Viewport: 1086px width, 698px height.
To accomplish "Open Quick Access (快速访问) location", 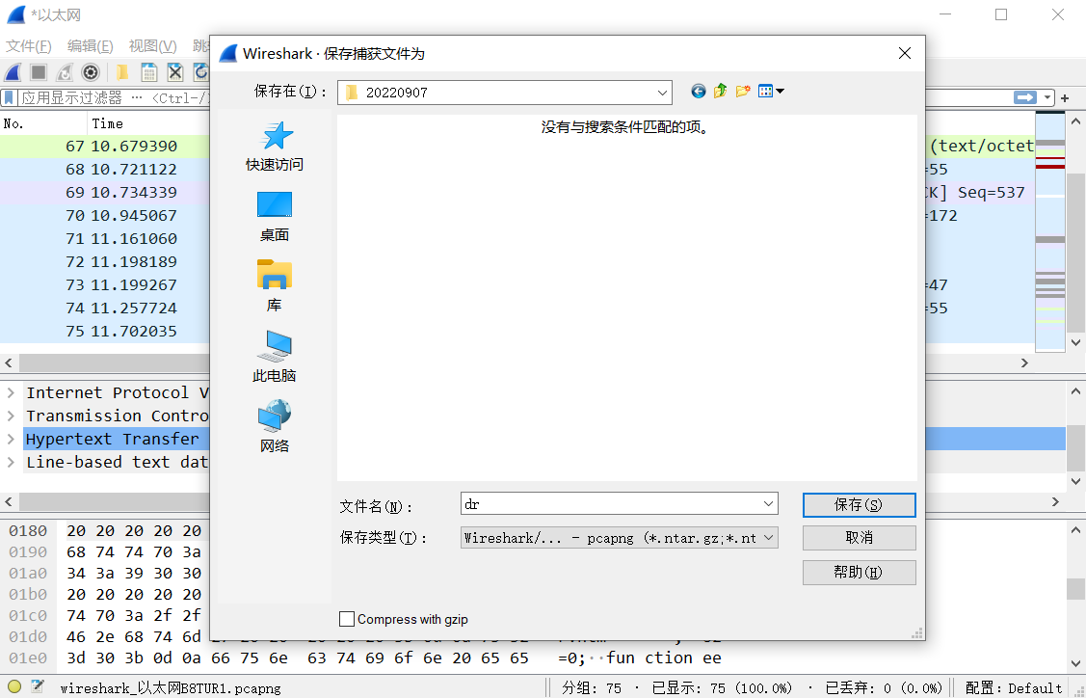I will (275, 147).
